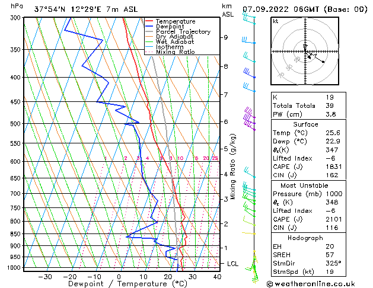The width and height of the screenshot is (373, 288).
Task: Click the date 07.09.2022 06GMT header
Action: pyautogui.click(x=280, y=9)
